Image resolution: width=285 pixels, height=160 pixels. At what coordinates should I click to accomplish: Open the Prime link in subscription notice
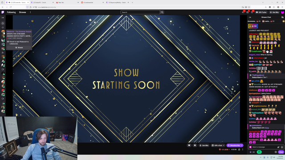[267, 128]
